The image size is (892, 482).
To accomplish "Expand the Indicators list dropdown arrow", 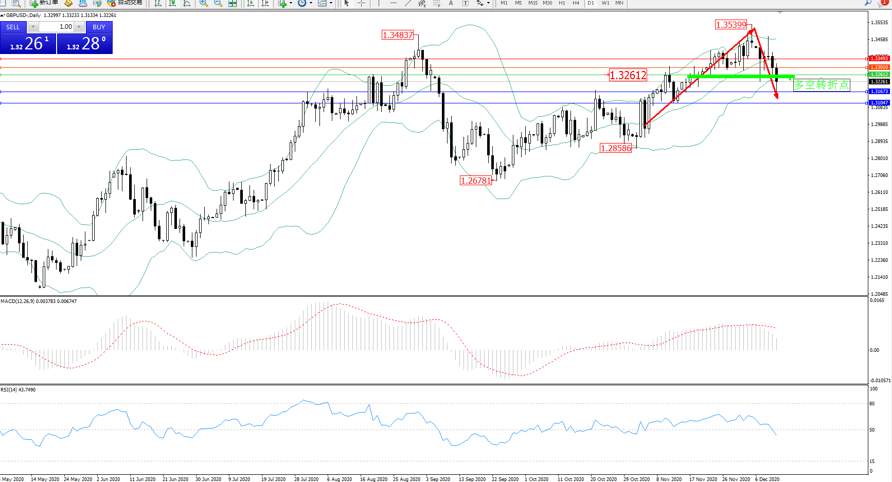I will click(291, 3).
